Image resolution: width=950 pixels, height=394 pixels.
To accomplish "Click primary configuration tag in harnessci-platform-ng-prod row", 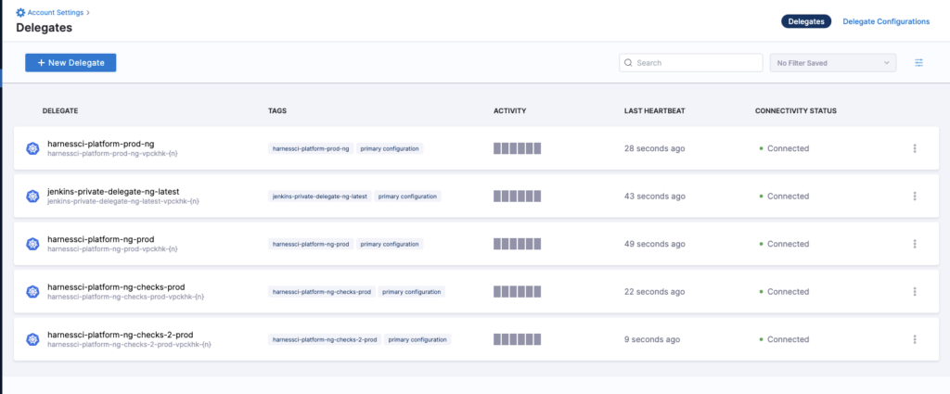I will point(390,244).
